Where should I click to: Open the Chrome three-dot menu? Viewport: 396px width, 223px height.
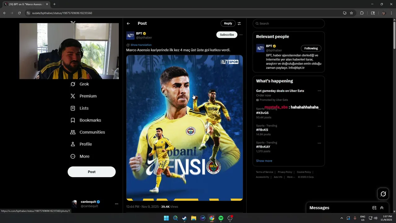(391, 13)
